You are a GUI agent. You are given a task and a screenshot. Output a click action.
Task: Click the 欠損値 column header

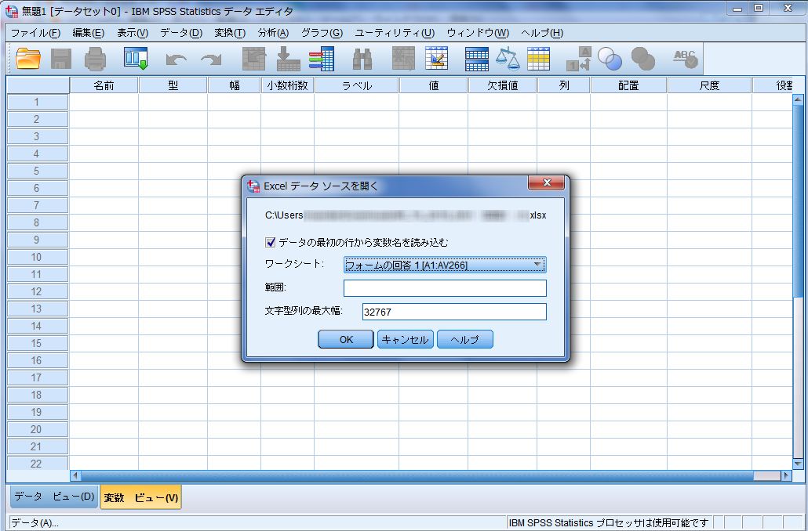(502, 85)
